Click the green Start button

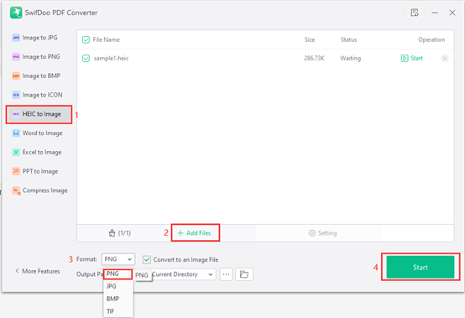[x=421, y=267]
